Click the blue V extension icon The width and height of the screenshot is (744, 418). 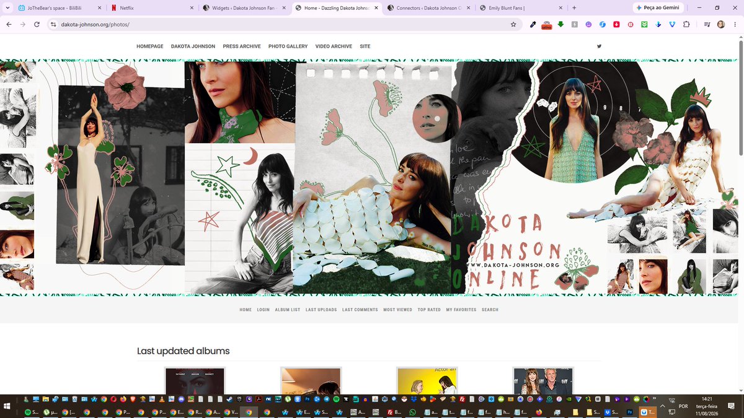tap(672, 24)
